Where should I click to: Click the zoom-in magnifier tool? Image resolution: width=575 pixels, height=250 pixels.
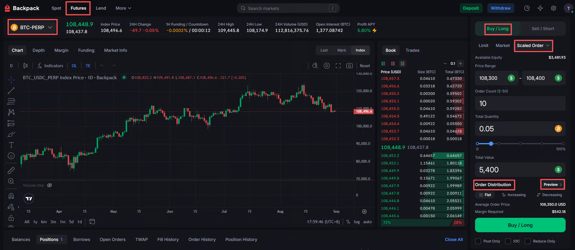[x=11, y=181]
